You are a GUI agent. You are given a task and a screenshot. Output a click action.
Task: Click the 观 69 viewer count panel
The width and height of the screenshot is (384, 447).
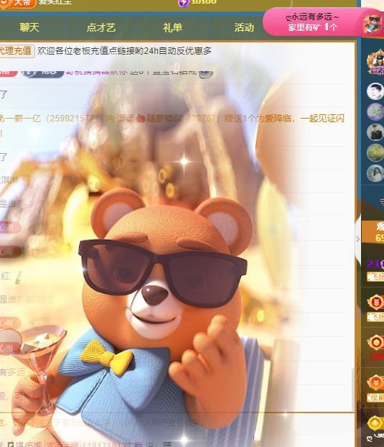(x=373, y=232)
